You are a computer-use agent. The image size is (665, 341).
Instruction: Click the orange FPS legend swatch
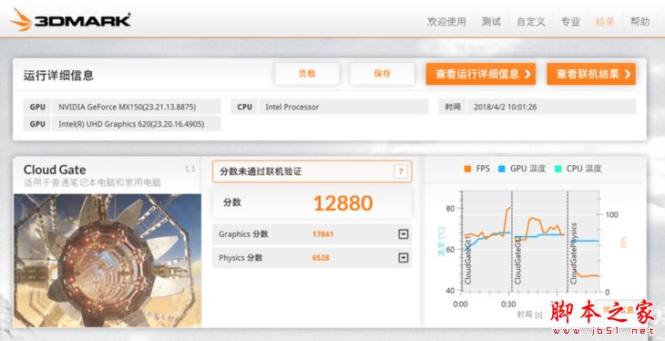pyautogui.click(x=468, y=169)
